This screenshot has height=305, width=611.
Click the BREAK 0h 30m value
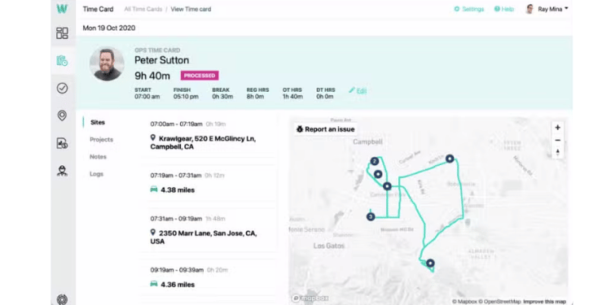(x=223, y=97)
